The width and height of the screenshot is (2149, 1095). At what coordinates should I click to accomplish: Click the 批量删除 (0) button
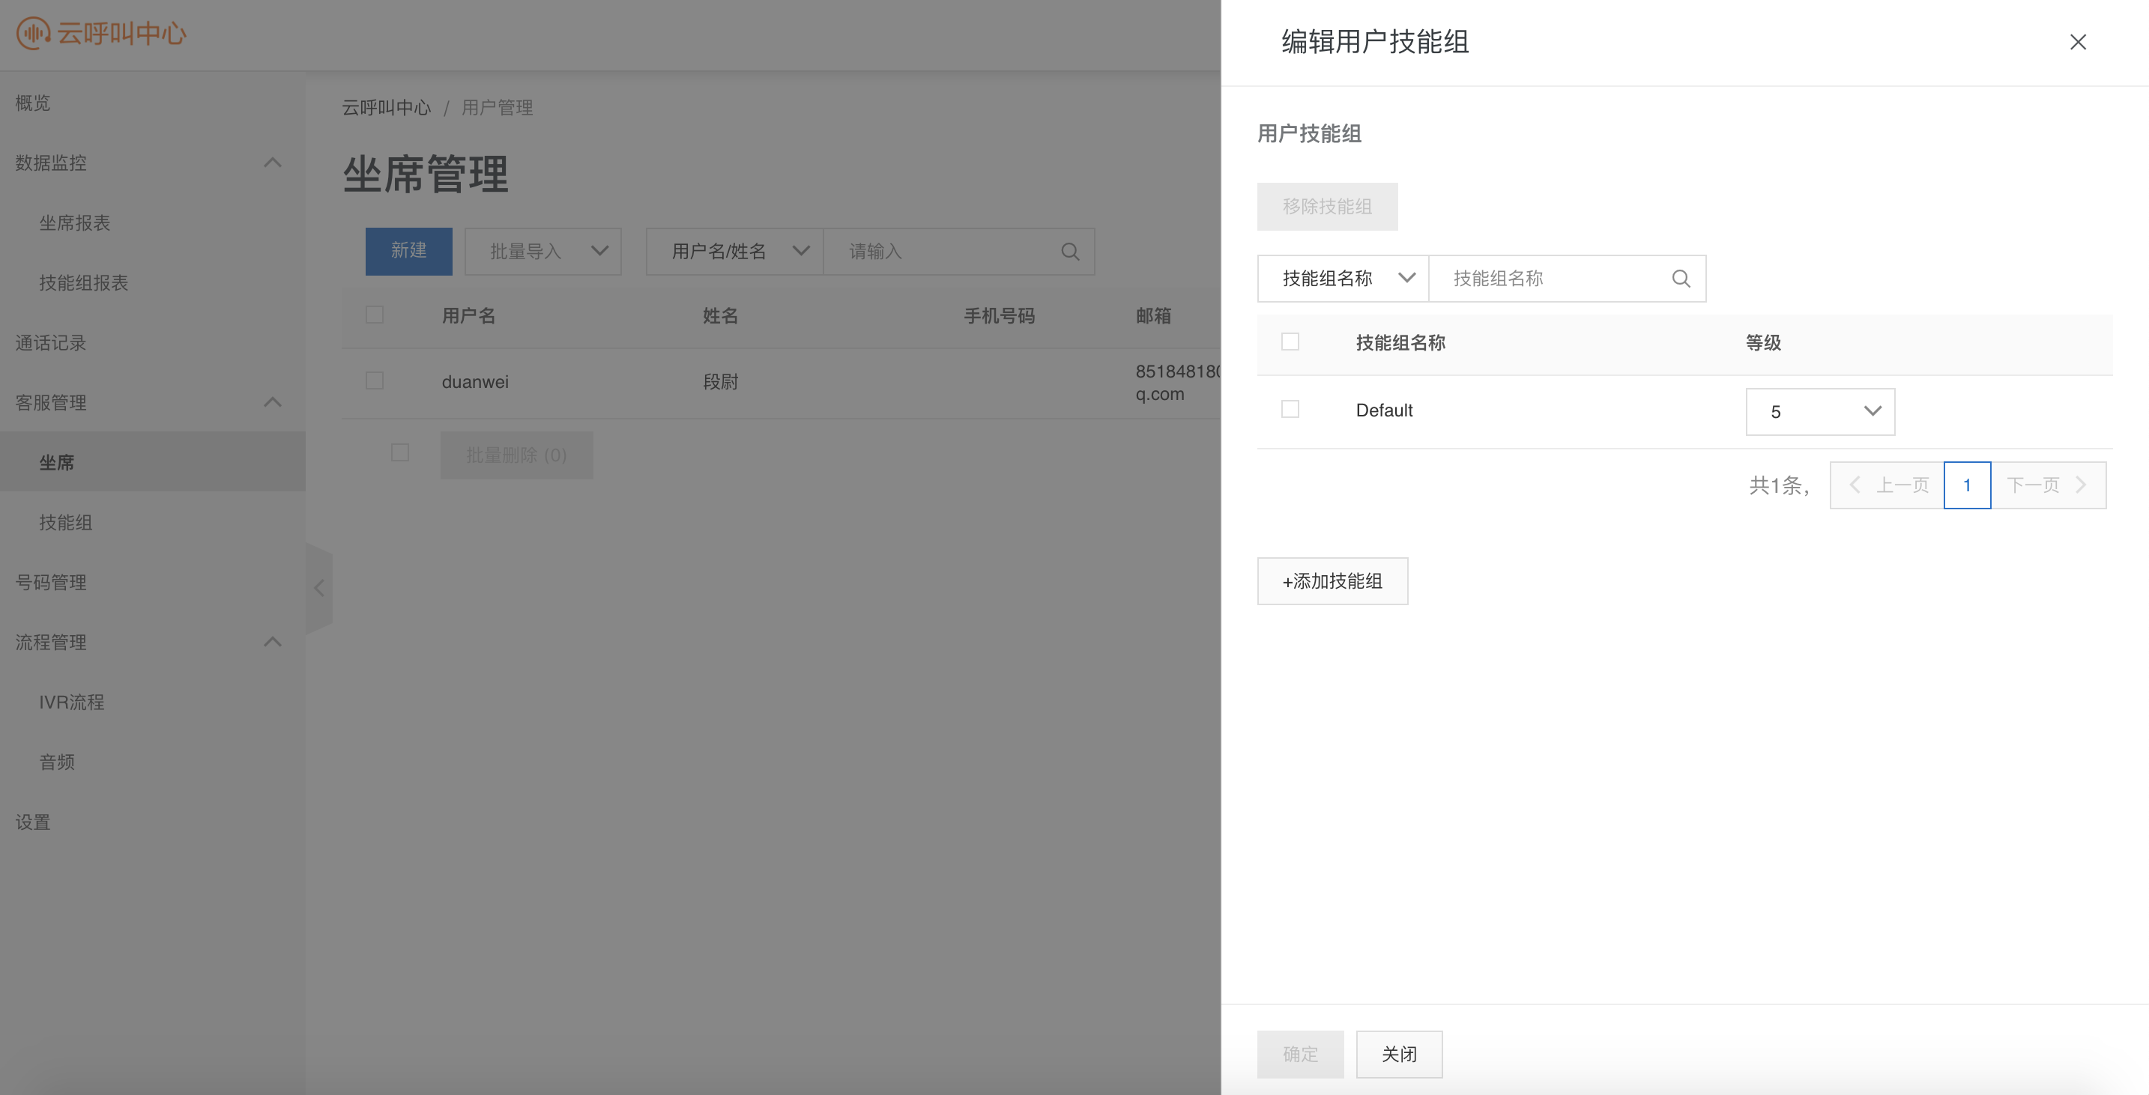[516, 455]
